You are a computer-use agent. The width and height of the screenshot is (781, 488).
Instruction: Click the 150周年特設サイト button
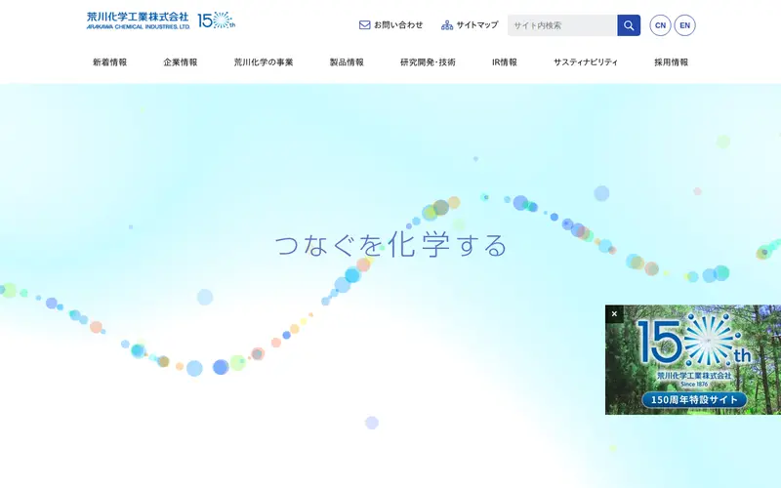pos(694,400)
